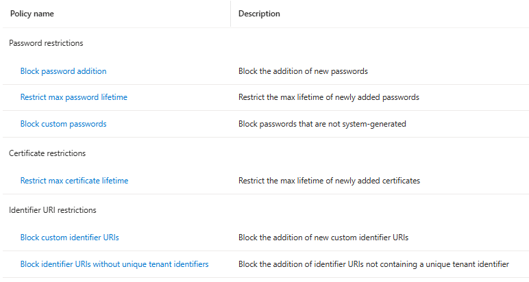Click the divider between Policy name and Description
The image size is (529, 282).
[231, 14]
